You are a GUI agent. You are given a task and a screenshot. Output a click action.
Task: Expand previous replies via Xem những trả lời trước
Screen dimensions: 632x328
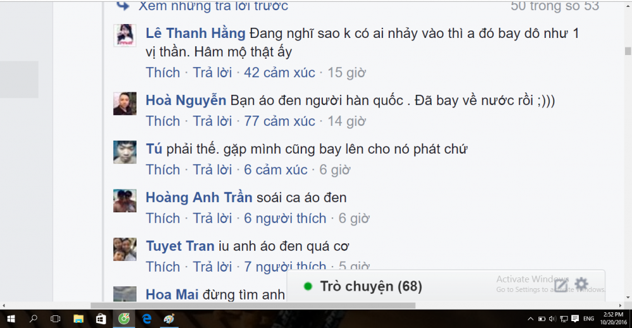click(x=214, y=6)
